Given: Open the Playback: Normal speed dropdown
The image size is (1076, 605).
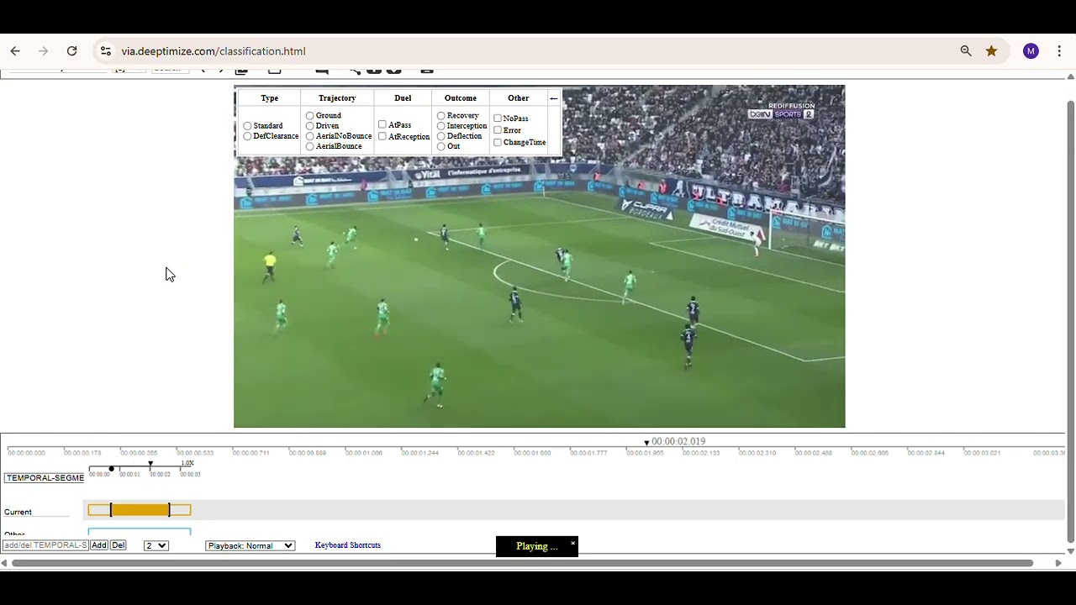Looking at the screenshot, I should point(250,545).
